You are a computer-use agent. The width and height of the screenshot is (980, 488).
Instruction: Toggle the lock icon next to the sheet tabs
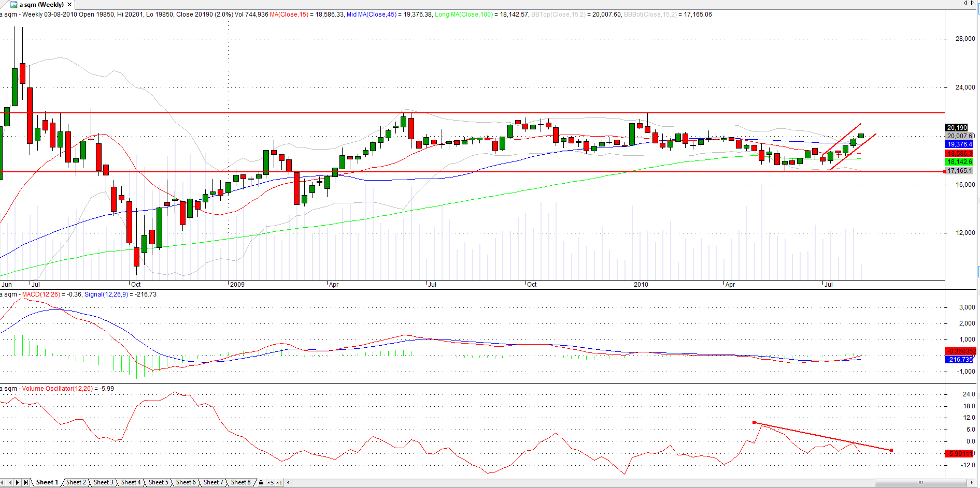[x=261, y=482]
